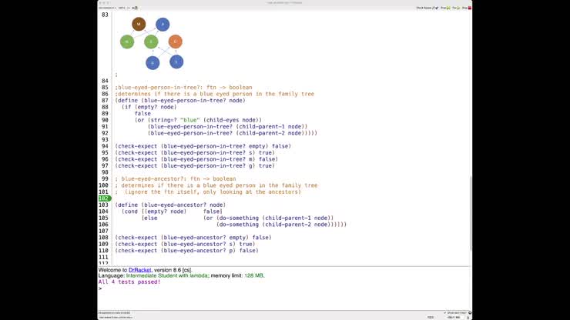Click line 101 comment '(ignore the ftn itself...'
This screenshot has height=320, width=570.
click(x=213, y=192)
